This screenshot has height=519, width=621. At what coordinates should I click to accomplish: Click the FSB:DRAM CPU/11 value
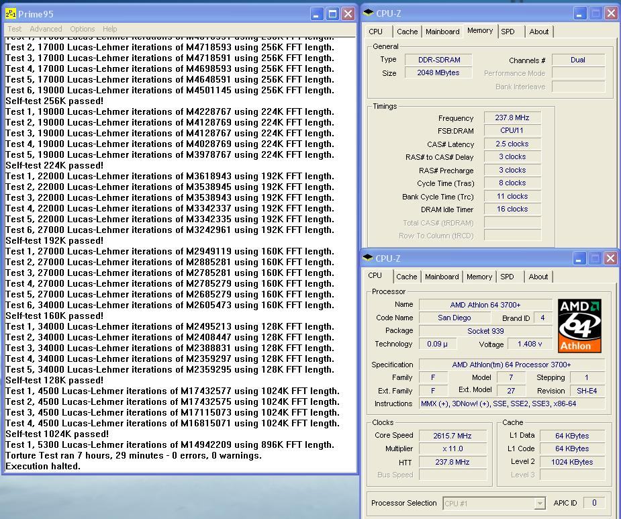tap(512, 130)
